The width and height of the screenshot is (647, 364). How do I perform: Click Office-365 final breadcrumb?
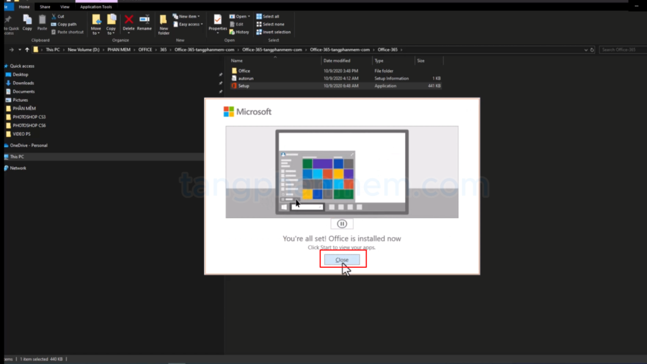(x=387, y=49)
